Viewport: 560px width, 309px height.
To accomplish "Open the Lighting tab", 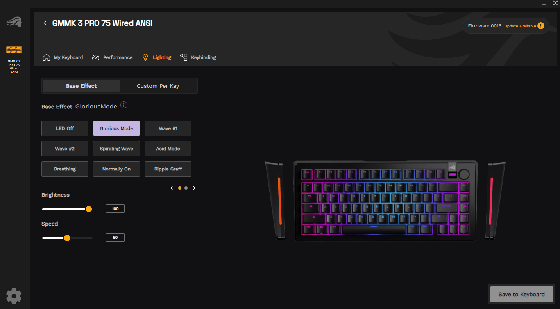I will 156,57.
